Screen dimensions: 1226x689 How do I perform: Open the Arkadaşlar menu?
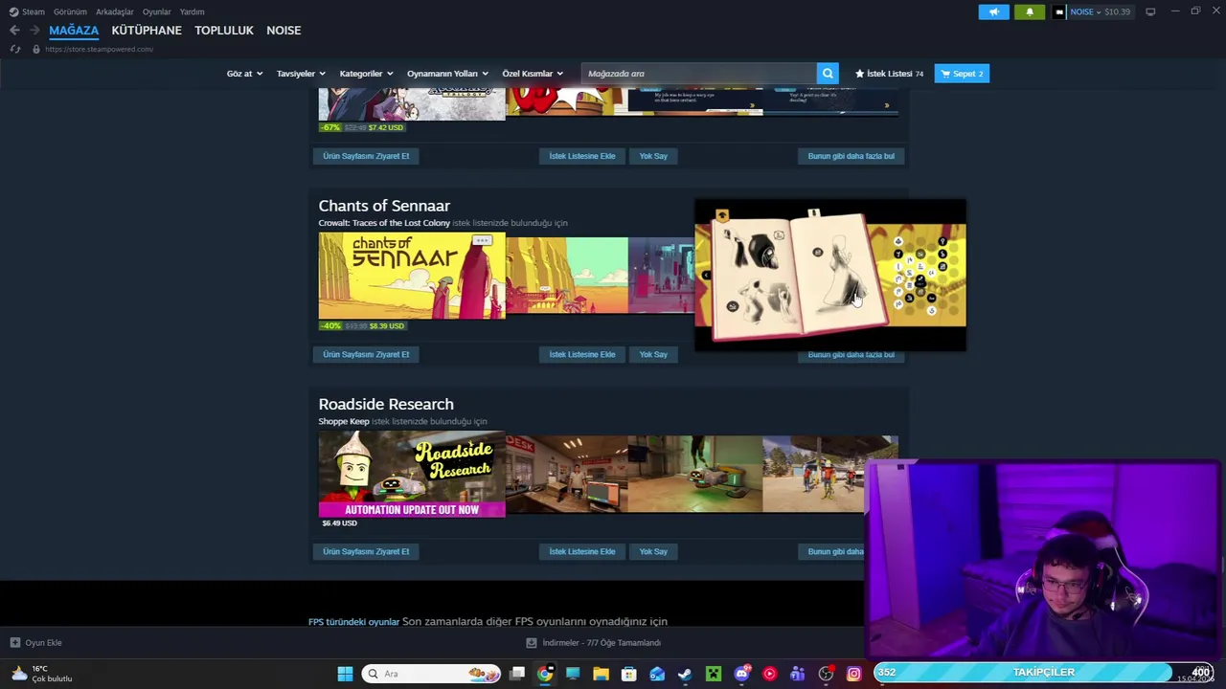tap(114, 11)
